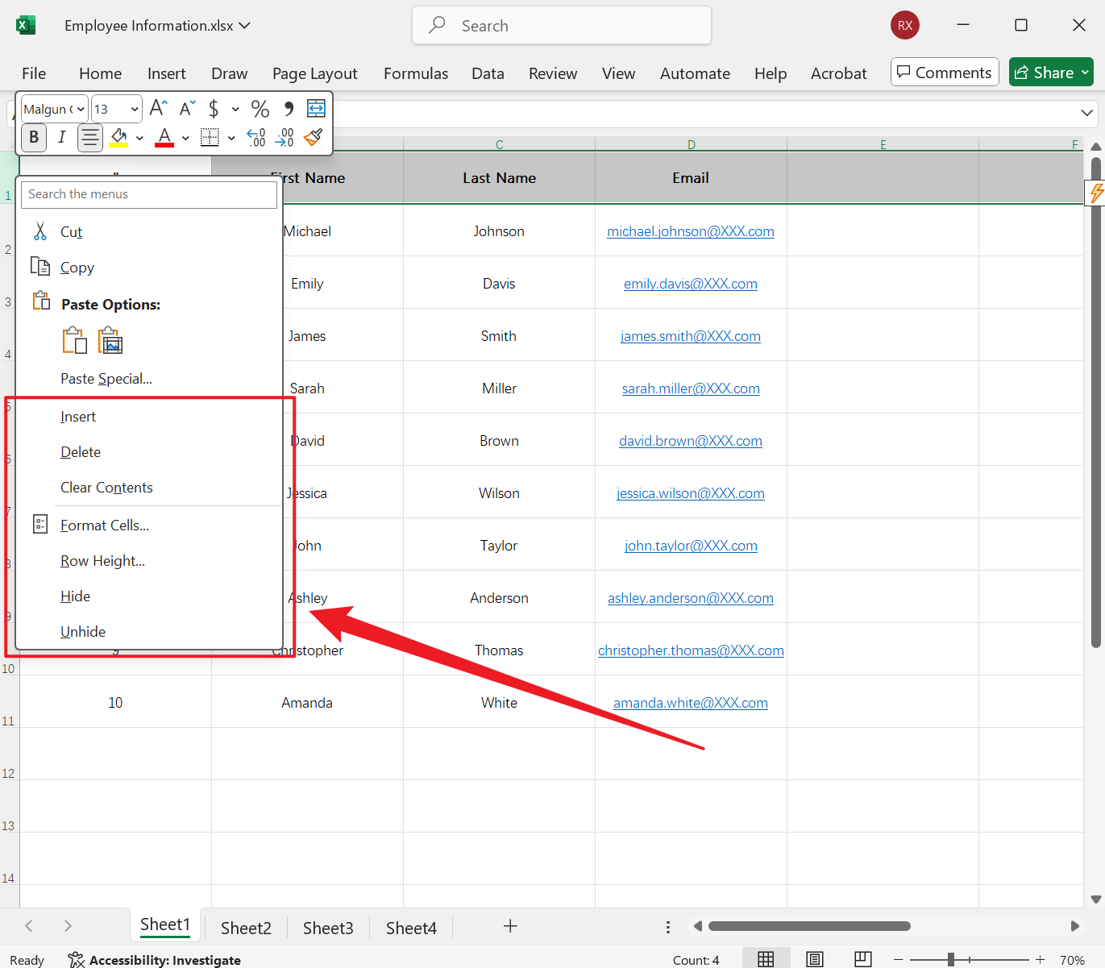
Task: Switch to the Formulas ribbon tab
Action: click(x=415, y=73)
